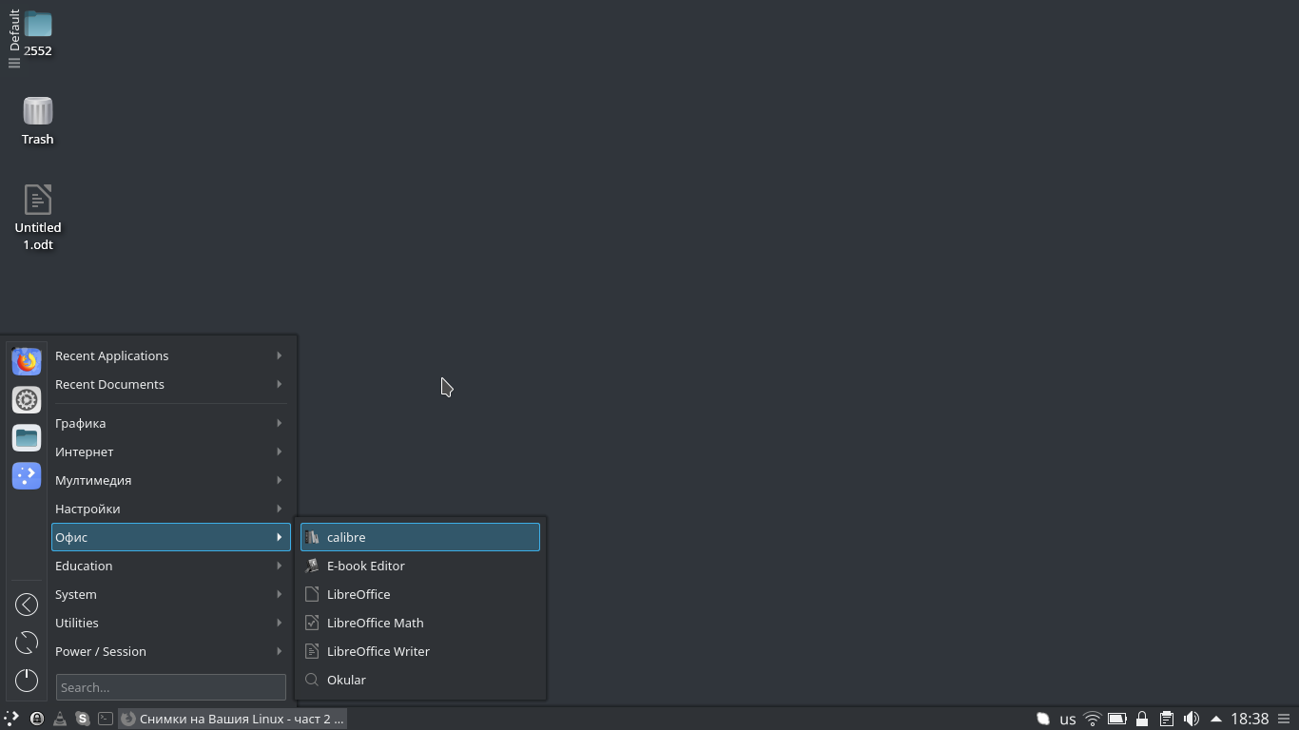Click the lock-screen icon on the taskbar

(36, 719)
